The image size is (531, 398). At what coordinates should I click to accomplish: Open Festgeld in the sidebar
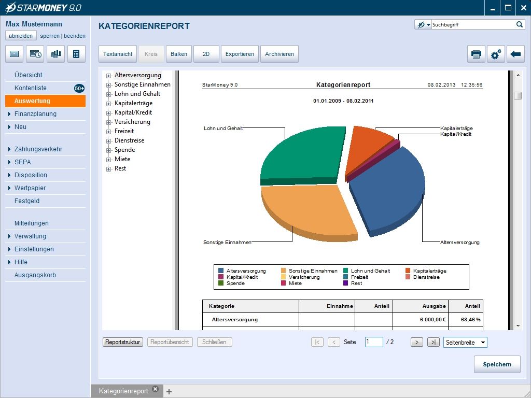46,201
